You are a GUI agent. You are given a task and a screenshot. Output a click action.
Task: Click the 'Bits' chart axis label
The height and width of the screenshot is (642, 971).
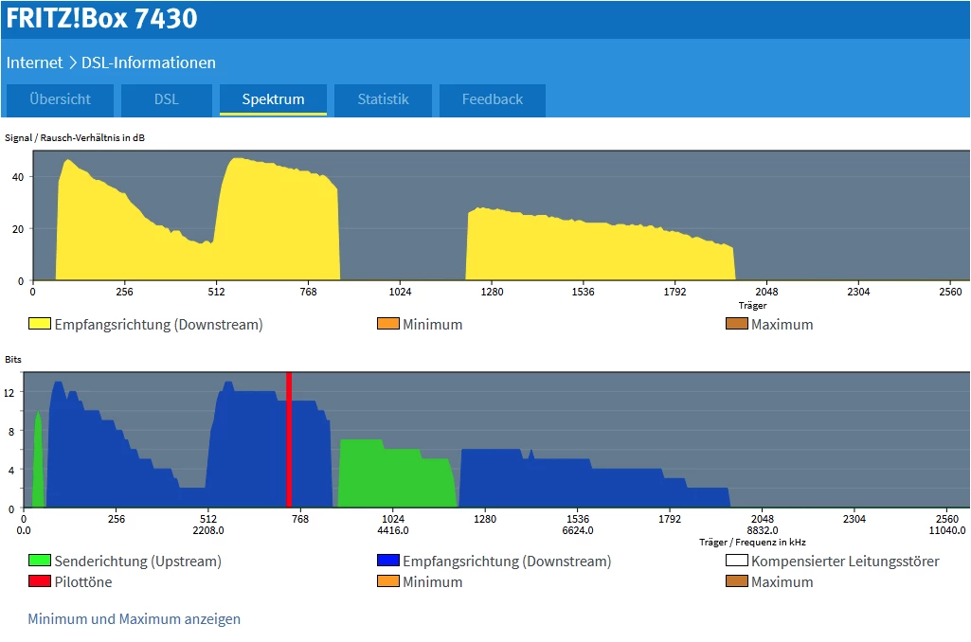13,359
